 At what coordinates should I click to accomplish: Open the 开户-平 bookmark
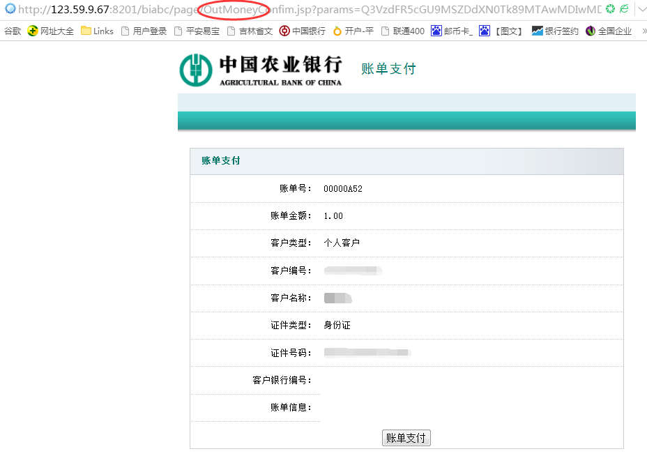353,31
